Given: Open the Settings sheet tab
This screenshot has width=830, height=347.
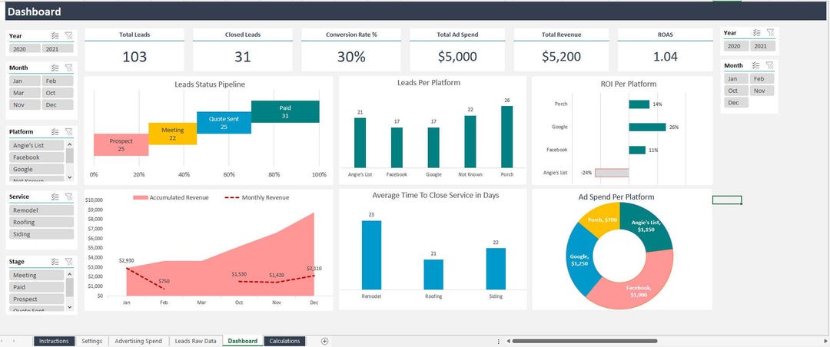Looking at the screenshot, I should (x=92, y=341).
